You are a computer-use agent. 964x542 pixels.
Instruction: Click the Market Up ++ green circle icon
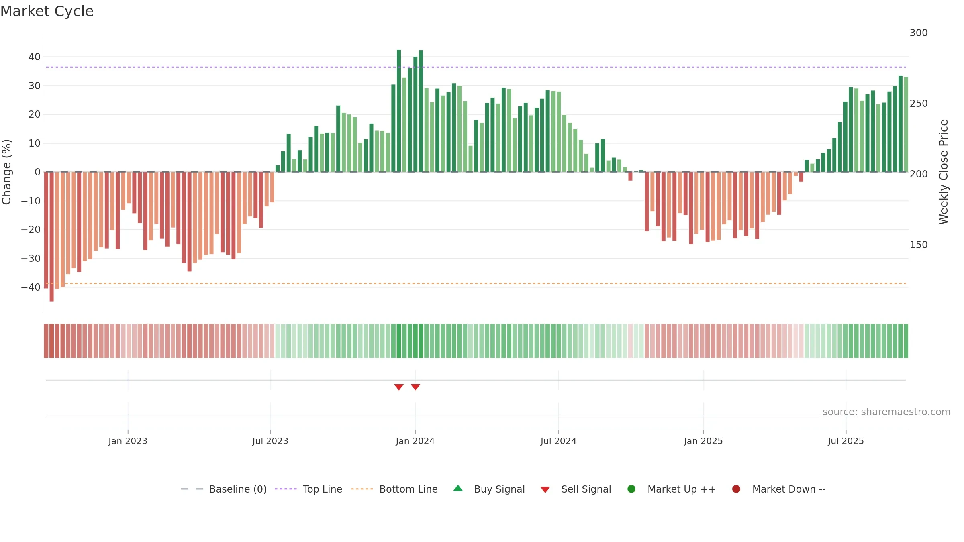tap(631, 489)
